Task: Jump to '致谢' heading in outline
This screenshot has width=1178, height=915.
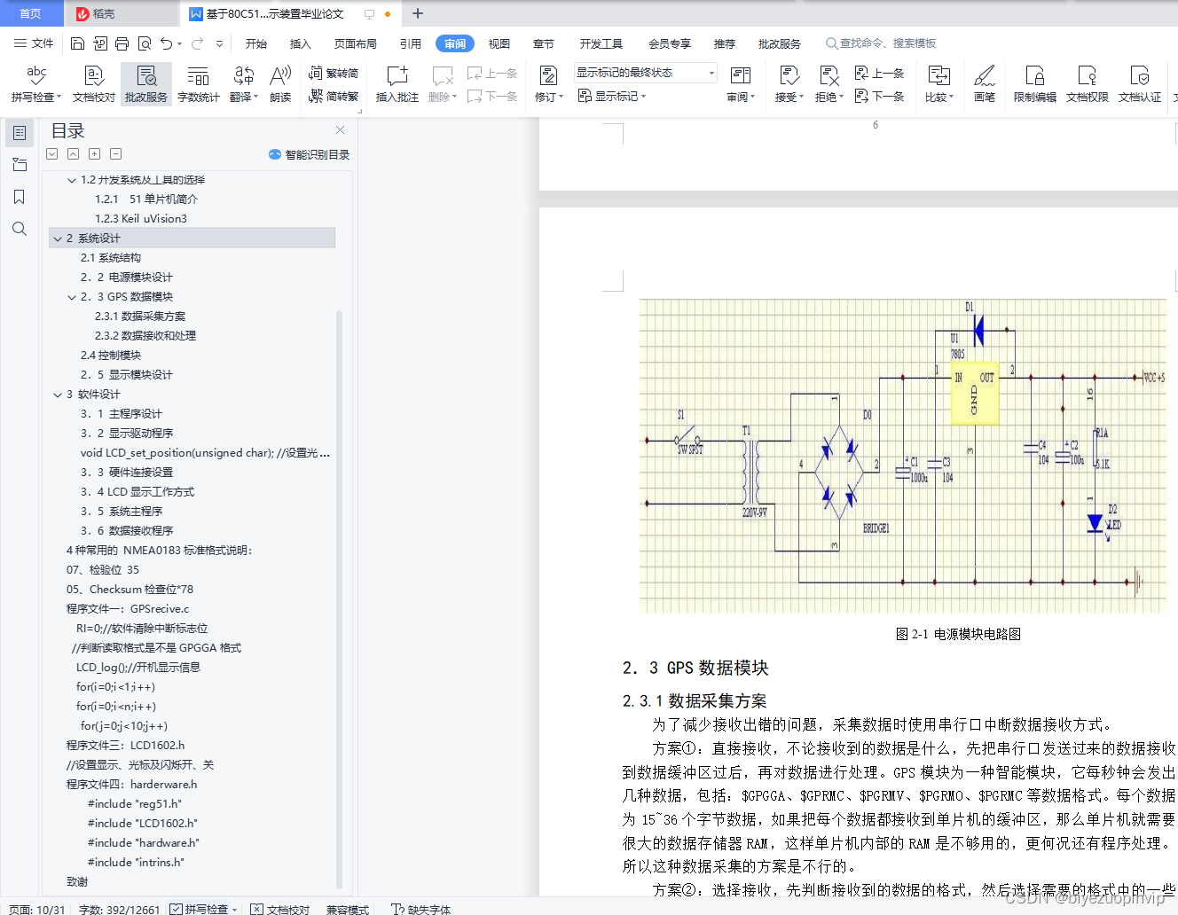Action: [x=77, y=882]
